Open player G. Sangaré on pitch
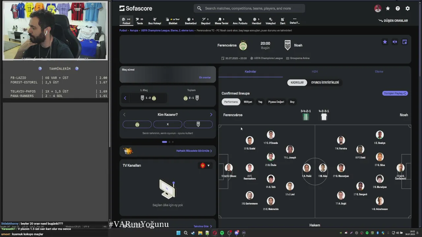 point(360,189)
